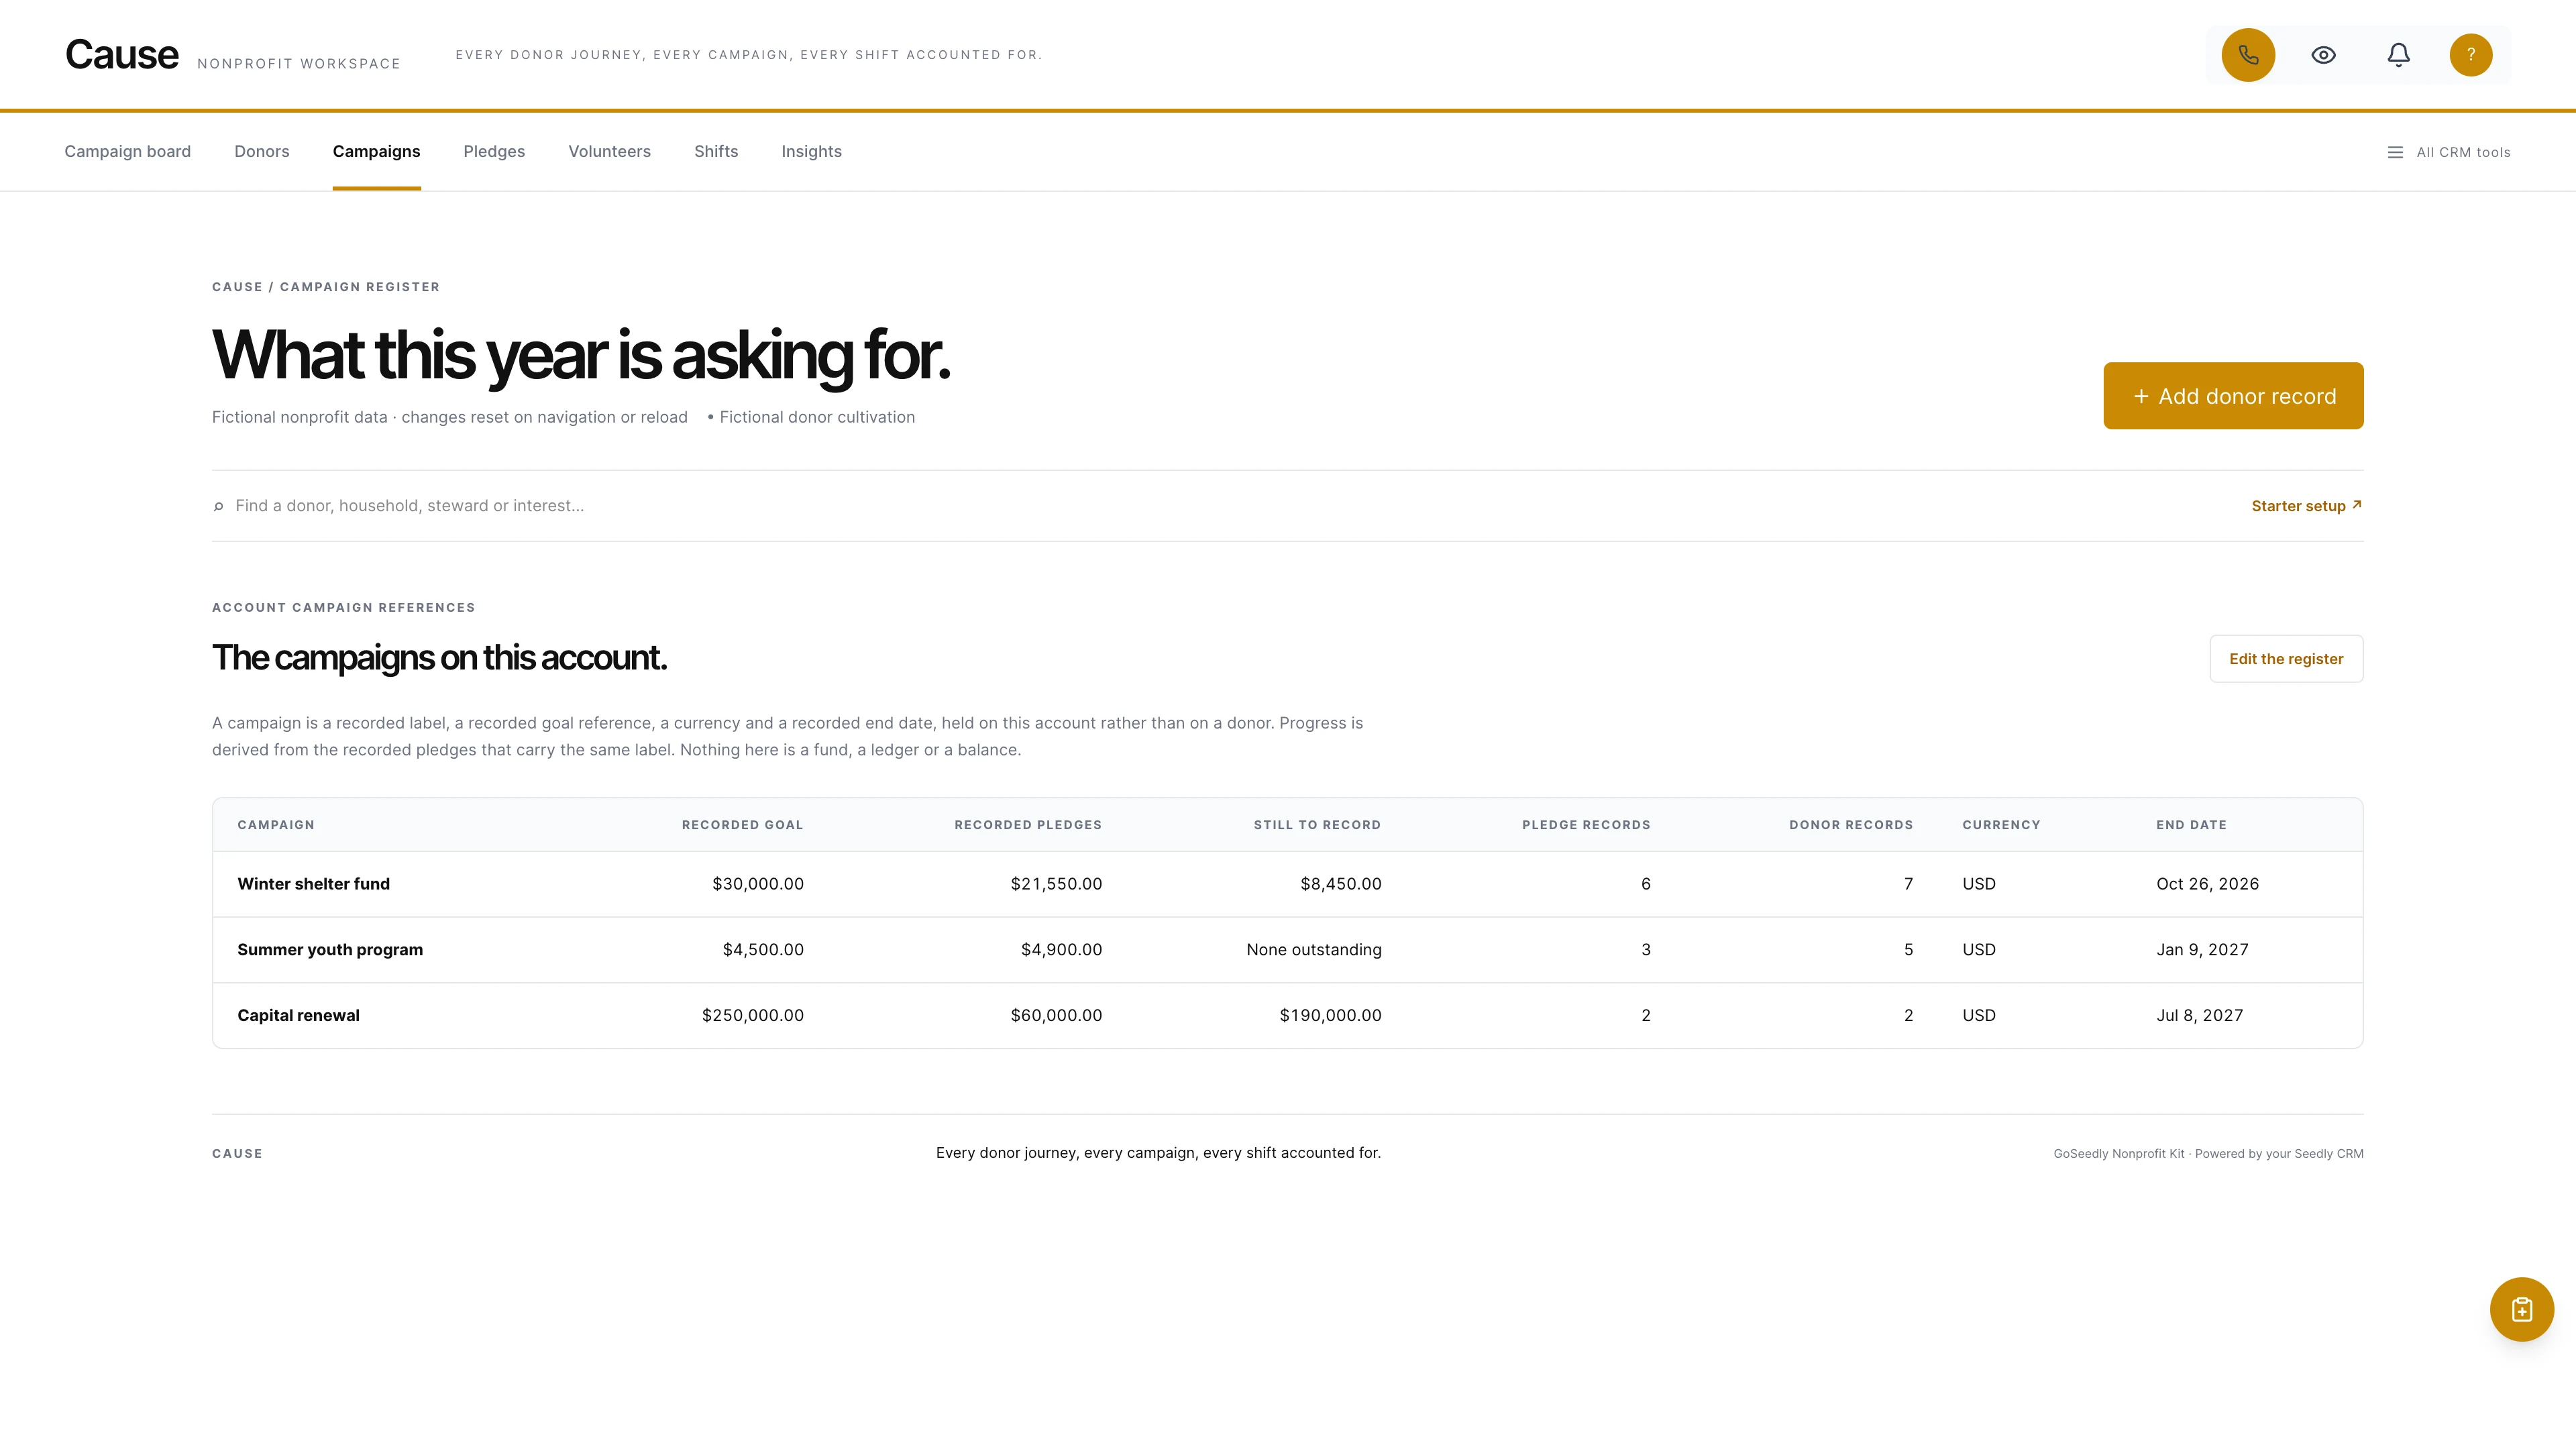Click the Currency column header
Screen dimensions: 2576x1449
pyautogui.click(x=2001, y=825)
